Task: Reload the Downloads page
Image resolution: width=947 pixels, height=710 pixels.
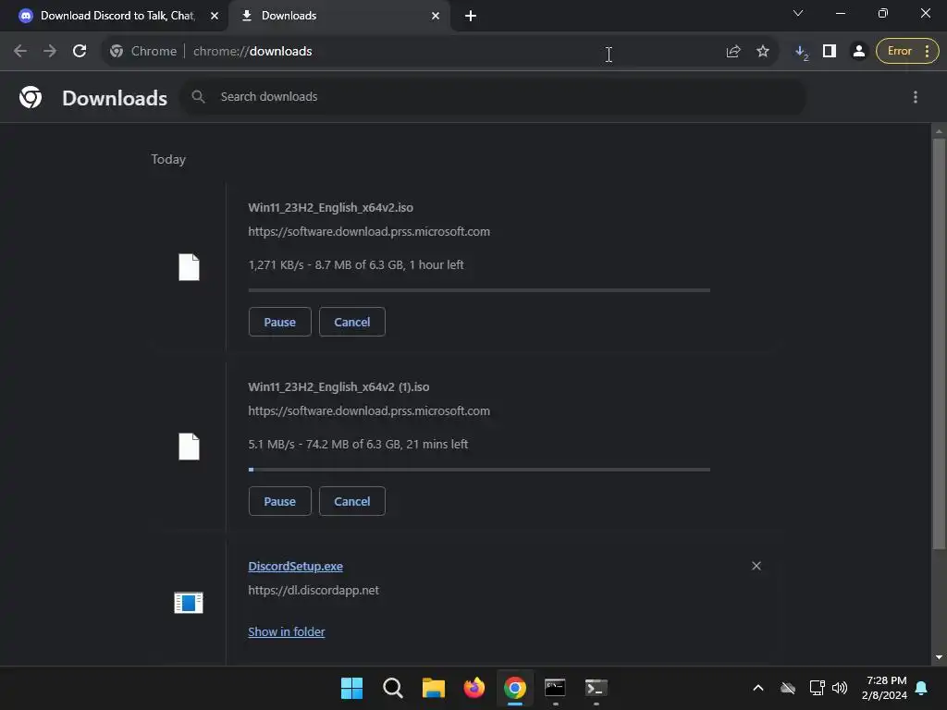Action: [80, 52]
